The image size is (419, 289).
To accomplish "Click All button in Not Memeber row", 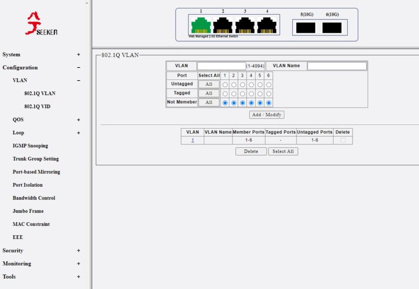I will coord(208,102).
